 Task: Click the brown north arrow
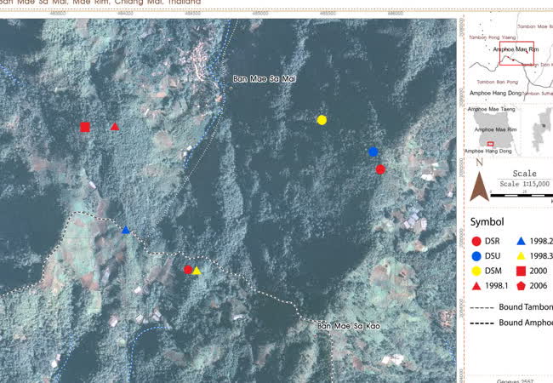pos(479,186)
